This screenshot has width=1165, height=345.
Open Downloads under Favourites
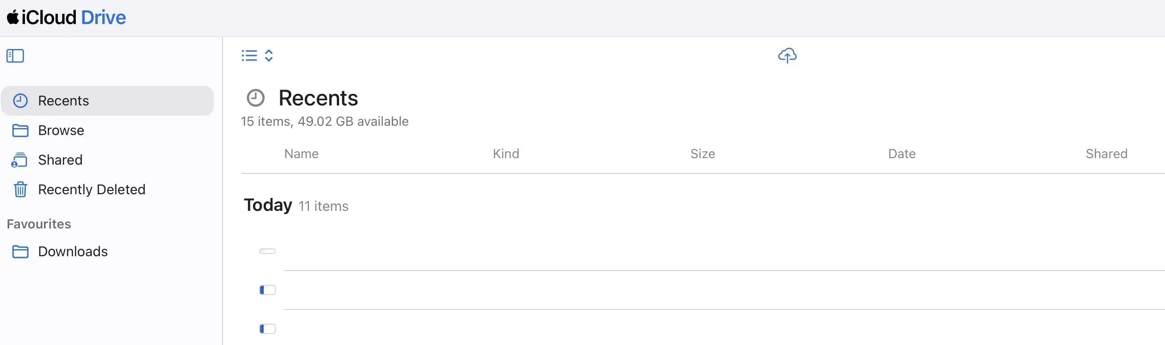coord(73,252)
